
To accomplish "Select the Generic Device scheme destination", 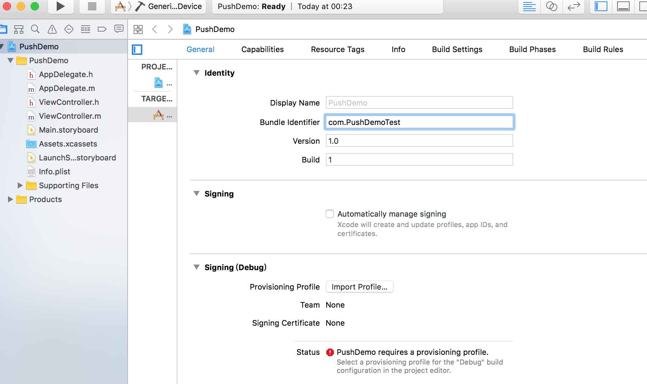I will pyautogui.click(x=174, y=6).
